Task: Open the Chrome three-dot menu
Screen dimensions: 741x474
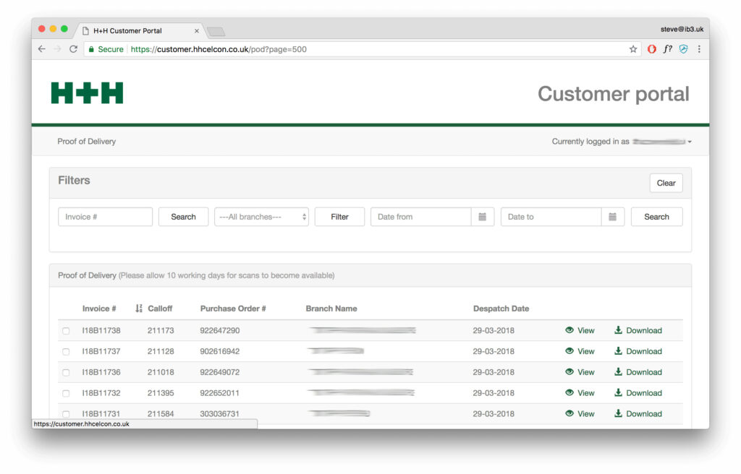Action: point(699,49)
